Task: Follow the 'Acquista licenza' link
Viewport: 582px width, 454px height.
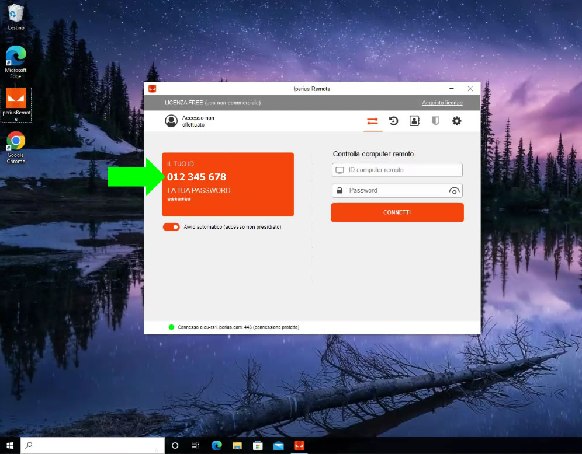Action: (x=442, y=103)
